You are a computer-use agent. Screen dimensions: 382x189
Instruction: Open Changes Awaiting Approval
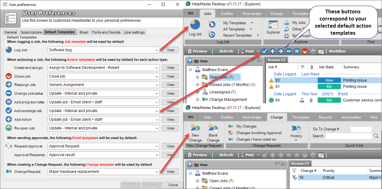pyautogui.click(x=255, y=133)
